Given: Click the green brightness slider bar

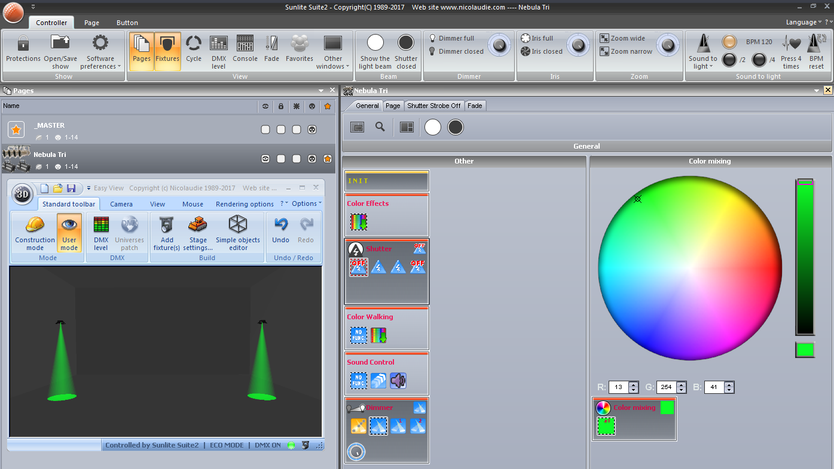Looking at the screenshot, I should click(805, 257).
